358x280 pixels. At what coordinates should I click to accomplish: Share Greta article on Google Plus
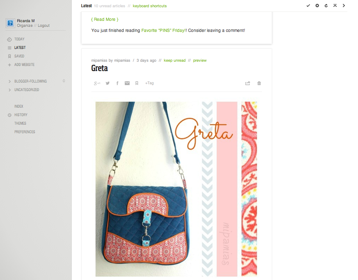pos(97,83)
